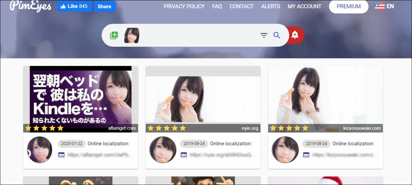Image resolution: width=412 pixels, height=185 pixels.
Task: Open the Privacy Policy page
Action: pyautogui.click(x=184, y=6)
